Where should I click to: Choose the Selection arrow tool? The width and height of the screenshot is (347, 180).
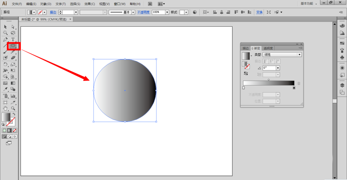[5, 27]
